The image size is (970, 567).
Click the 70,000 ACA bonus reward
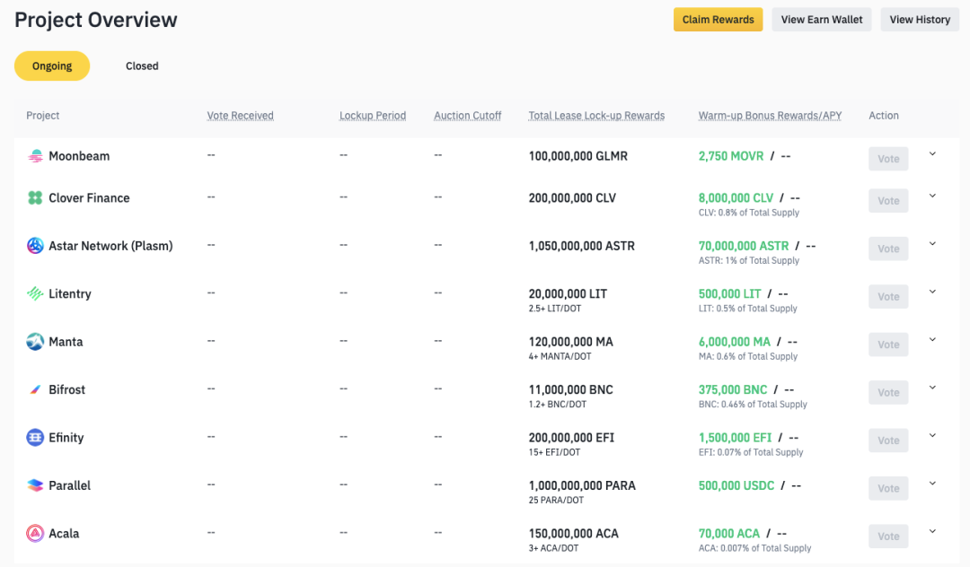pos(728,533)
